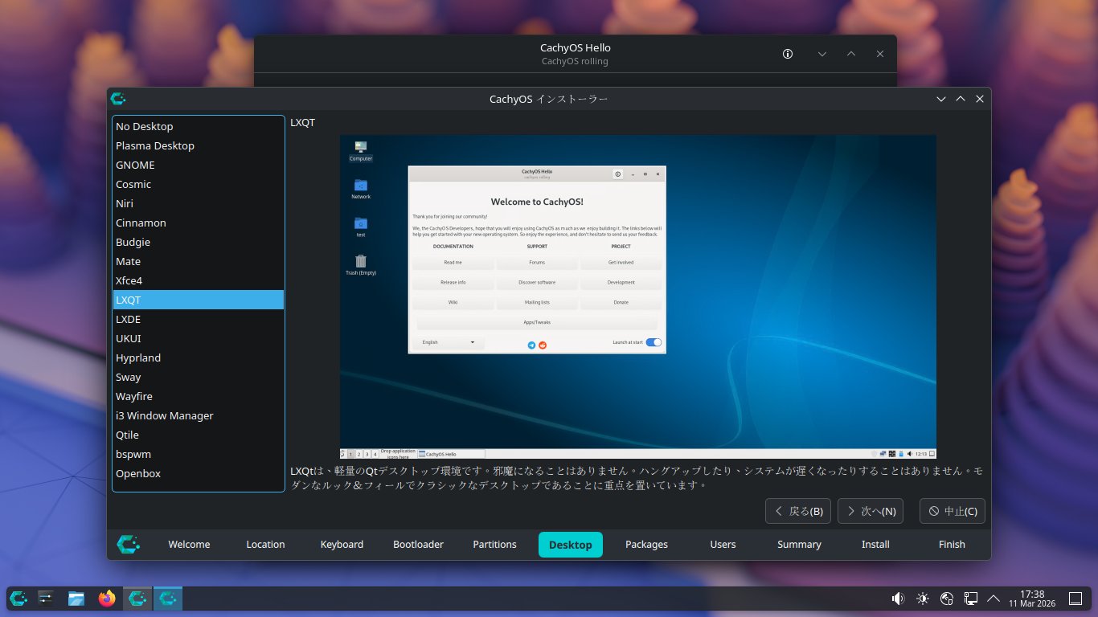Launch the file manager from the taskbar
The image size is (1098, 617).
[x=76, y=598]
